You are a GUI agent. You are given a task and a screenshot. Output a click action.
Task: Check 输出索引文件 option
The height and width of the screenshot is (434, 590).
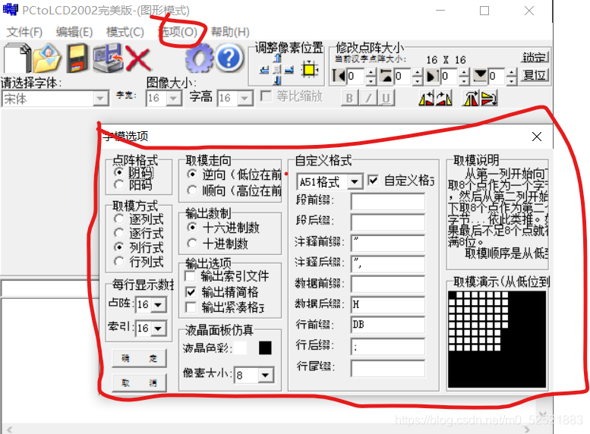[x=191, y=276]
